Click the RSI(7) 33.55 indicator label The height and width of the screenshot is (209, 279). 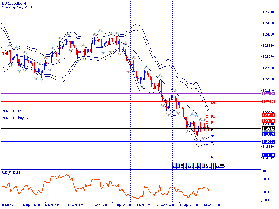click(x=11, y=172)
